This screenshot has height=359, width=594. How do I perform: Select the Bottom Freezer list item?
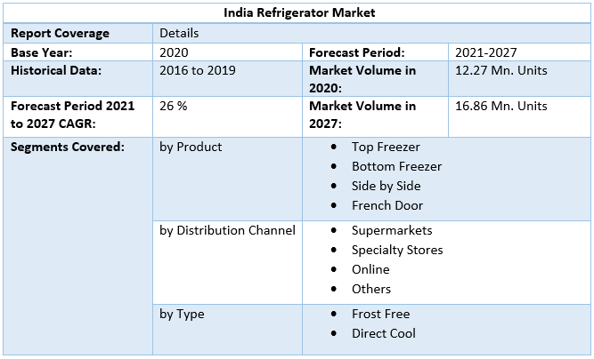(x=396, y=166)
